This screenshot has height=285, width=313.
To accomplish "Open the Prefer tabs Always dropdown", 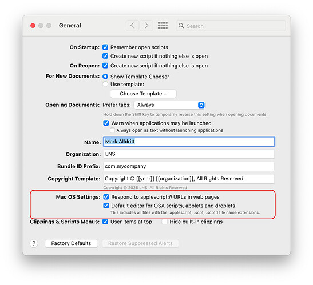I will pyautogui.click(x=169, y=105).
